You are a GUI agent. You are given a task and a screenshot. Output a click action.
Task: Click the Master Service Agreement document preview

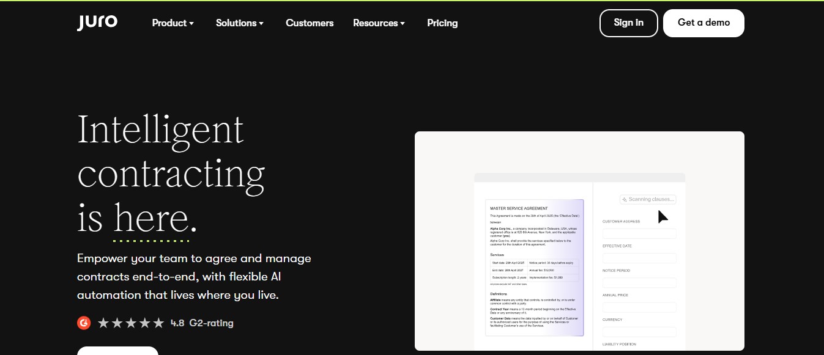coord(535,268)
